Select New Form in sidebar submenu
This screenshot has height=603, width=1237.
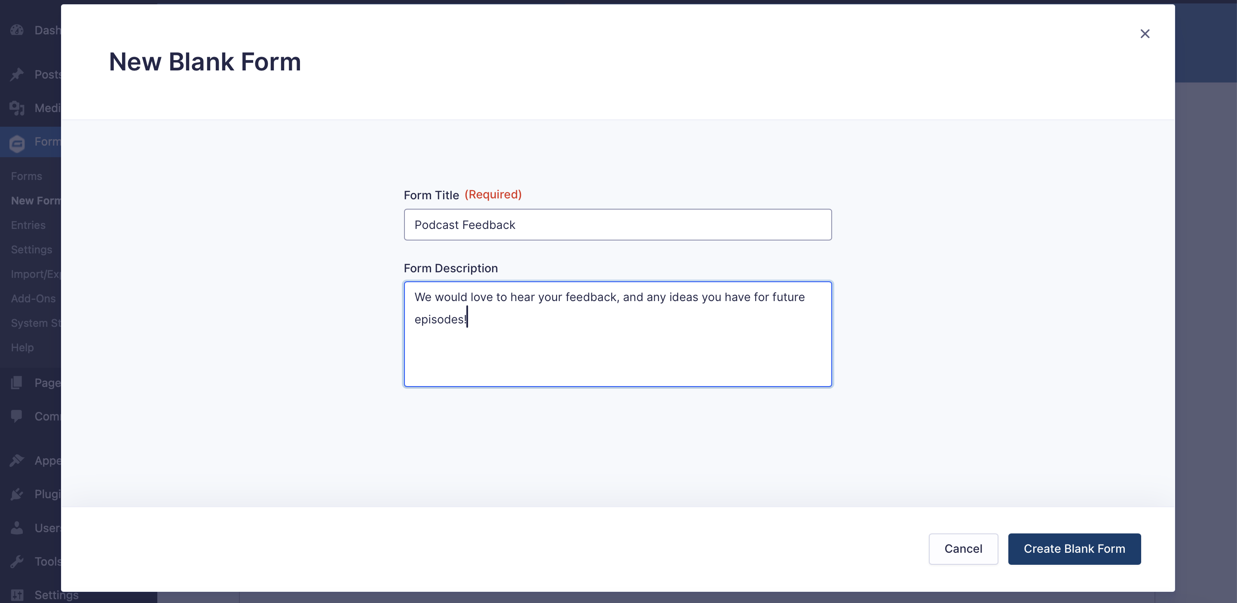36,201
